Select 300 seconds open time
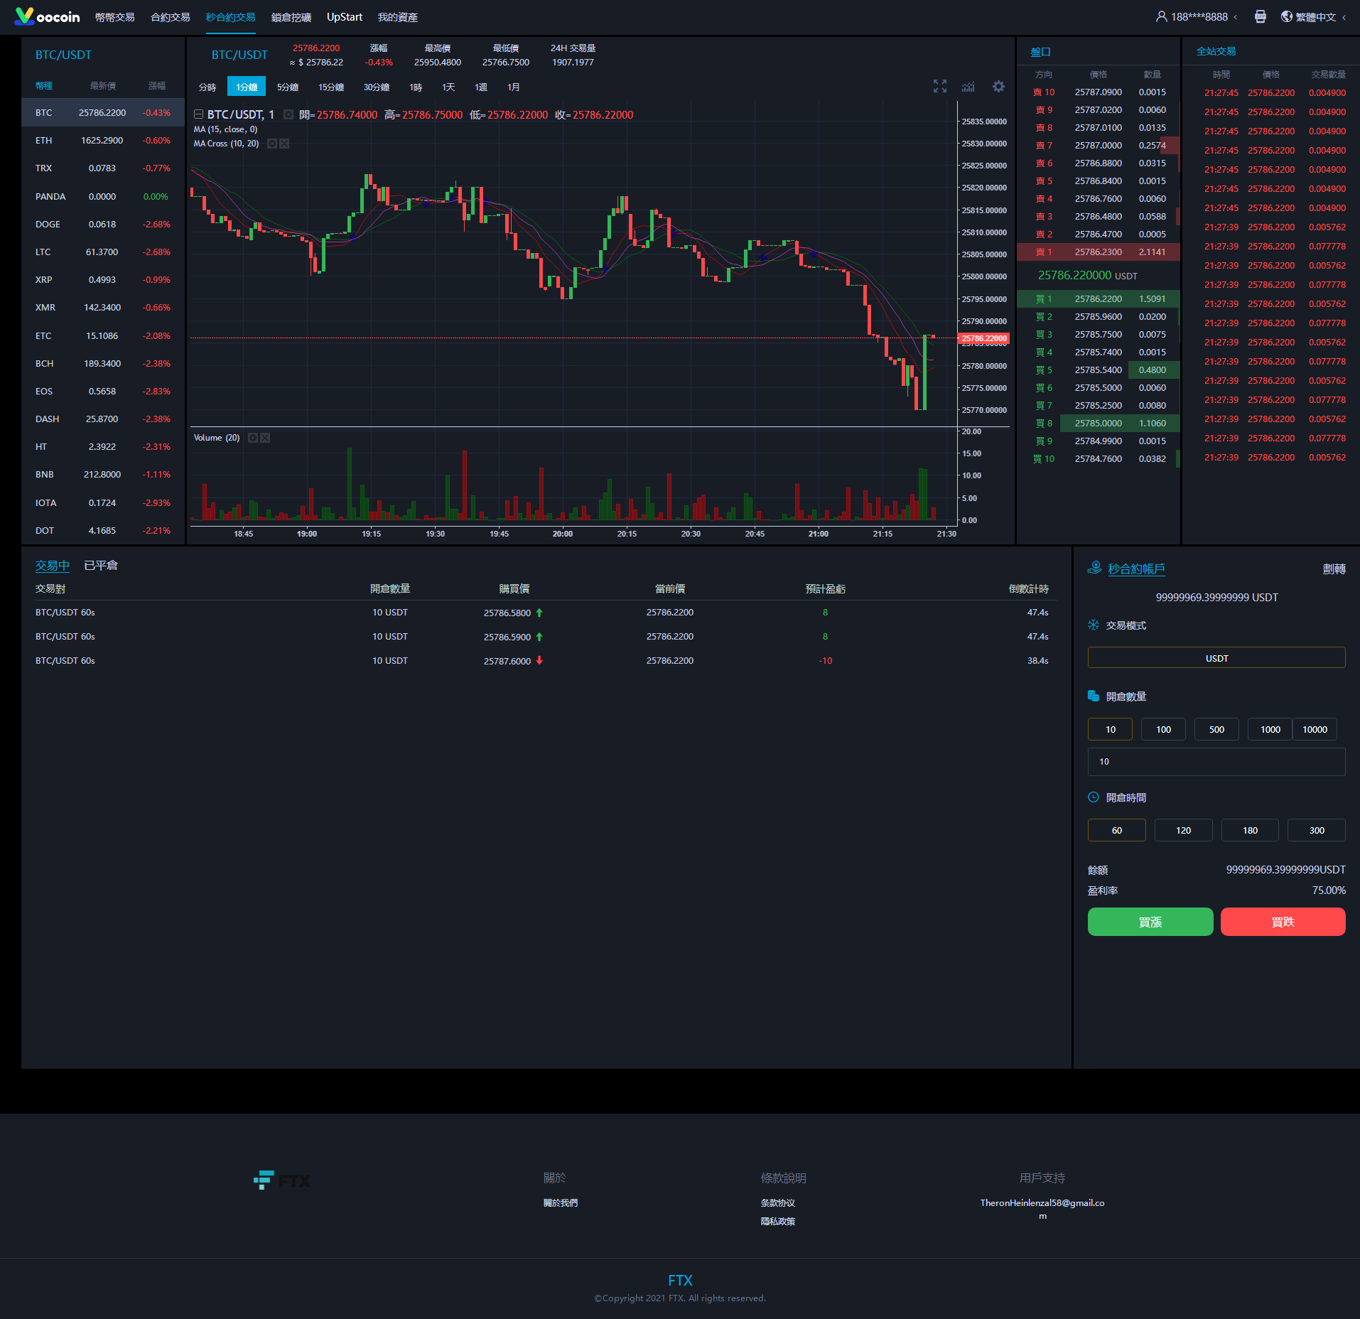Viewport: 1360px width, 1319px height. (1316, 830)
